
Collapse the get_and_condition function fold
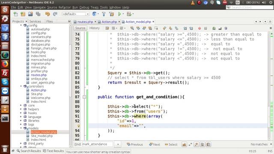point(84,97)
